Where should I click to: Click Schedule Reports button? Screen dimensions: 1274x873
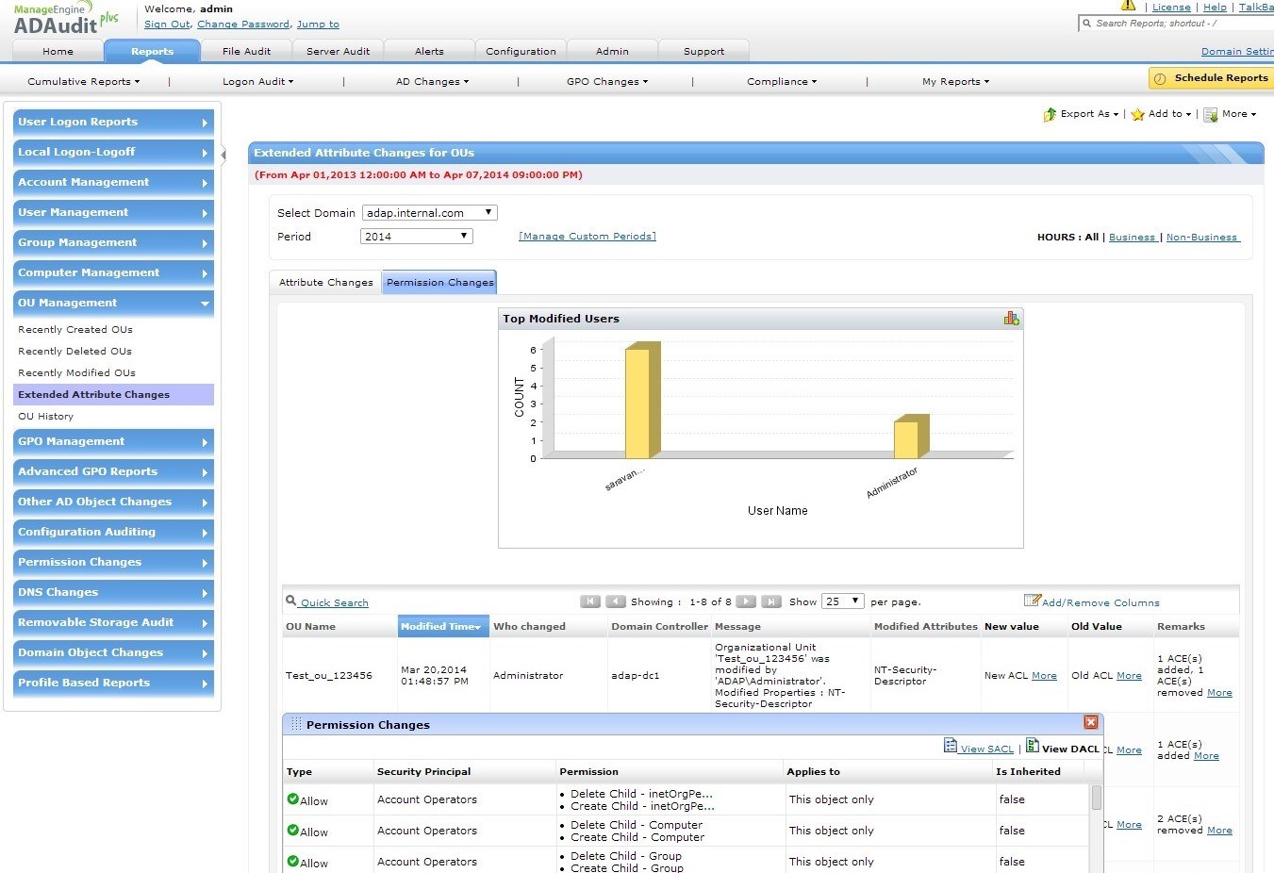[1211, 78]
